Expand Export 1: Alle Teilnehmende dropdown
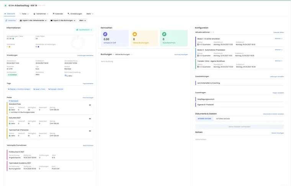 pyautogui.click(x=33, y=20)
